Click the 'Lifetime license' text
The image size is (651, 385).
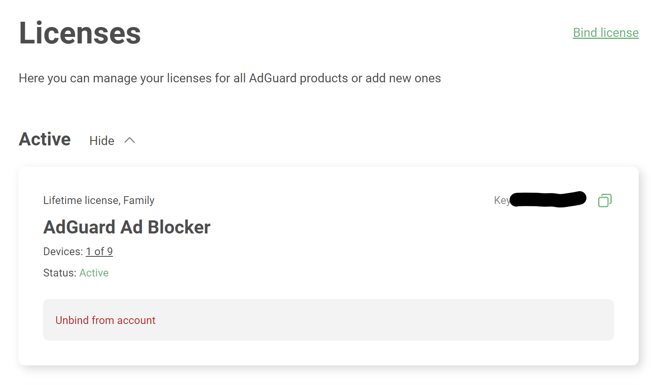[x=81, y=200]
